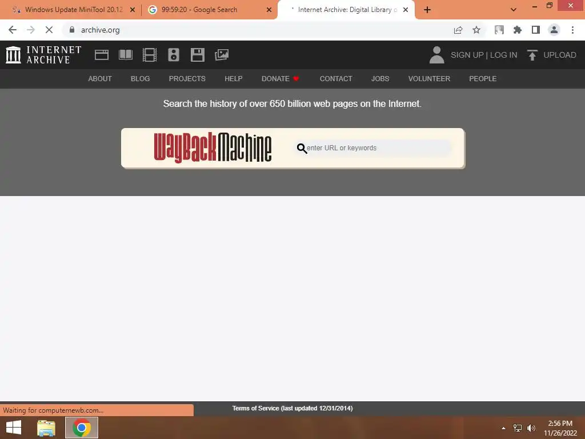Switch to Windows Update MiniTool tab
The height and width of the screenshot is (439, 585).
(74, 10)
